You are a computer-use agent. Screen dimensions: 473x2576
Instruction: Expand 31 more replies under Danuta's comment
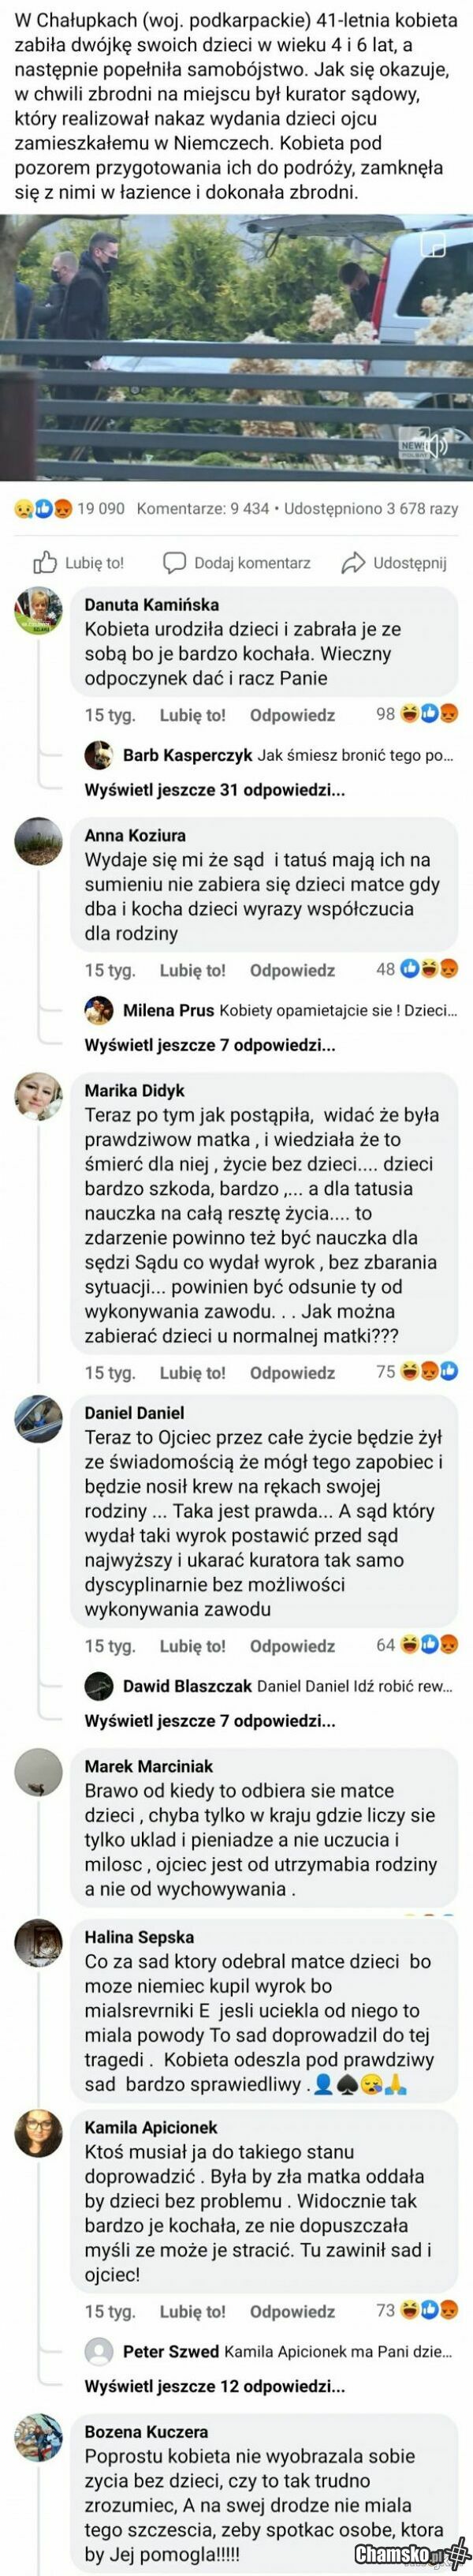coord(215,790)
